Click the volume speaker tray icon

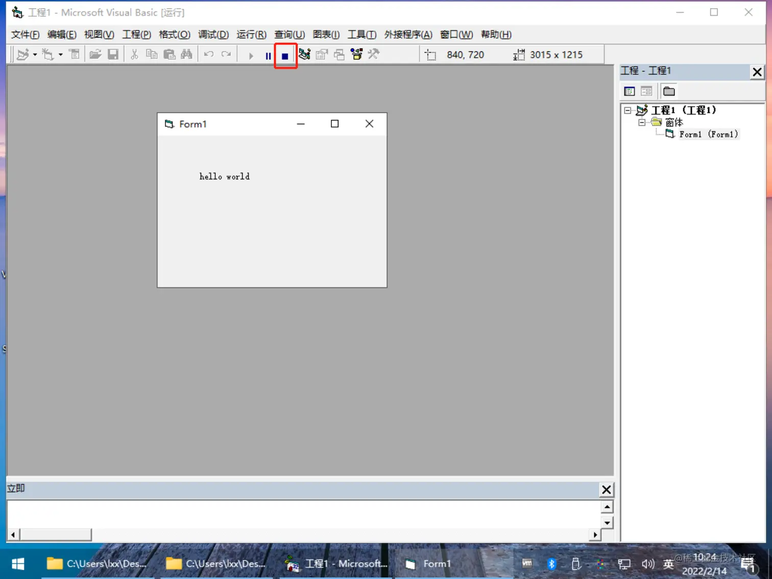point(648,564)
